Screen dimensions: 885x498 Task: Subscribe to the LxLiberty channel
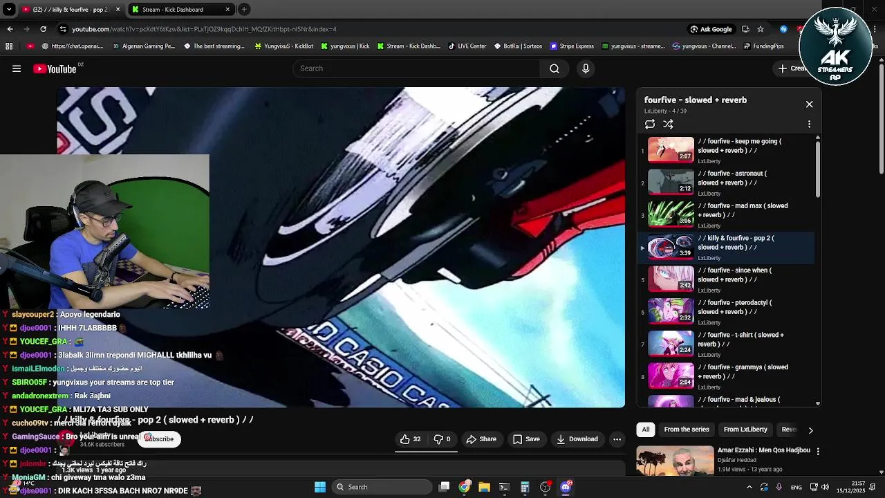coord(160,439)
